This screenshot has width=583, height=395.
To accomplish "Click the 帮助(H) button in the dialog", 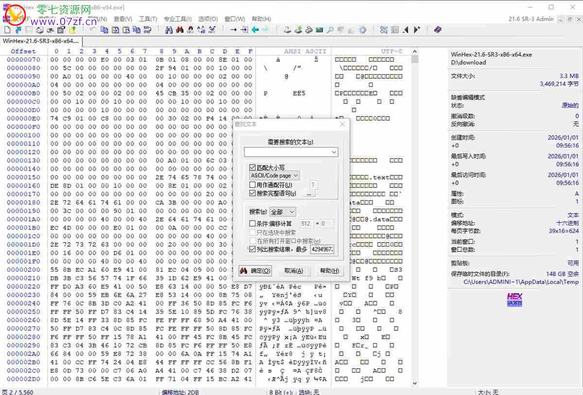I will point(330,270).
